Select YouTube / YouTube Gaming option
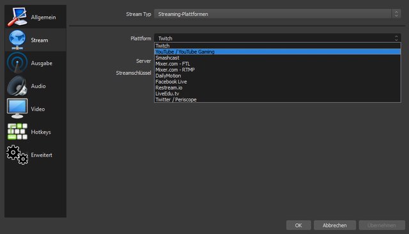Screen dimensions: 409x234 pyautogui.click(x=277, y=52)
